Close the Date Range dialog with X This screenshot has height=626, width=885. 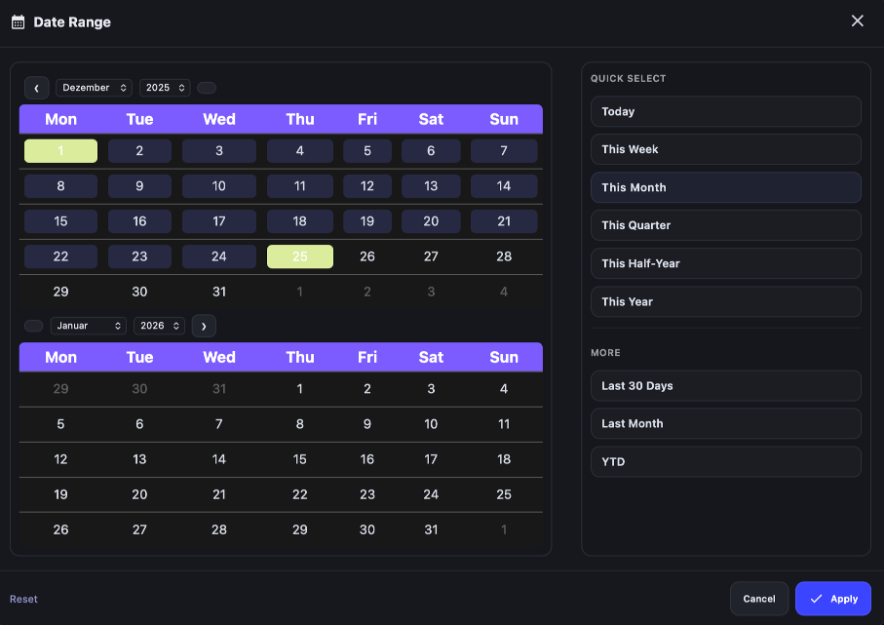(x=857, y=20)
